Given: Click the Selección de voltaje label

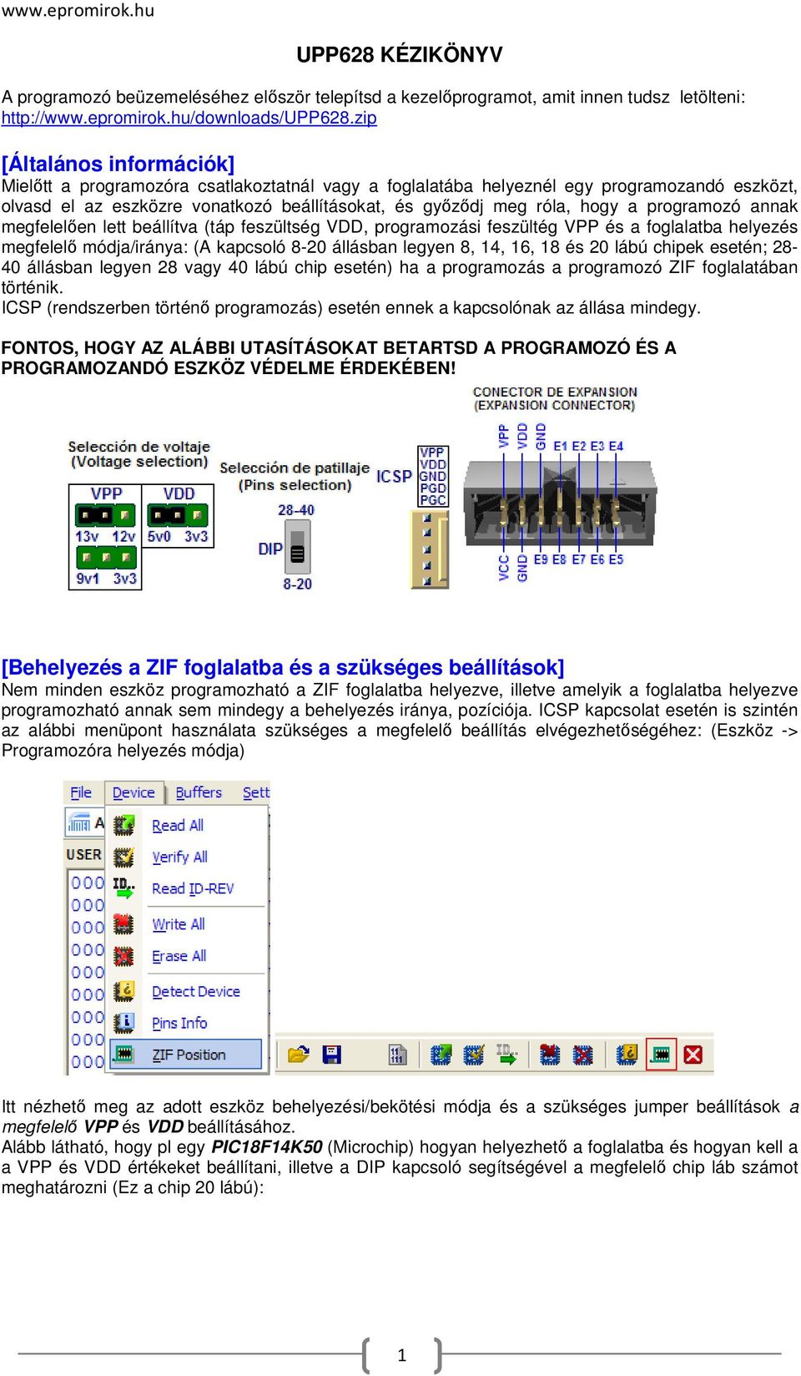Looking at the screenshot, I should pyautogui.click(x=139, y=447).
